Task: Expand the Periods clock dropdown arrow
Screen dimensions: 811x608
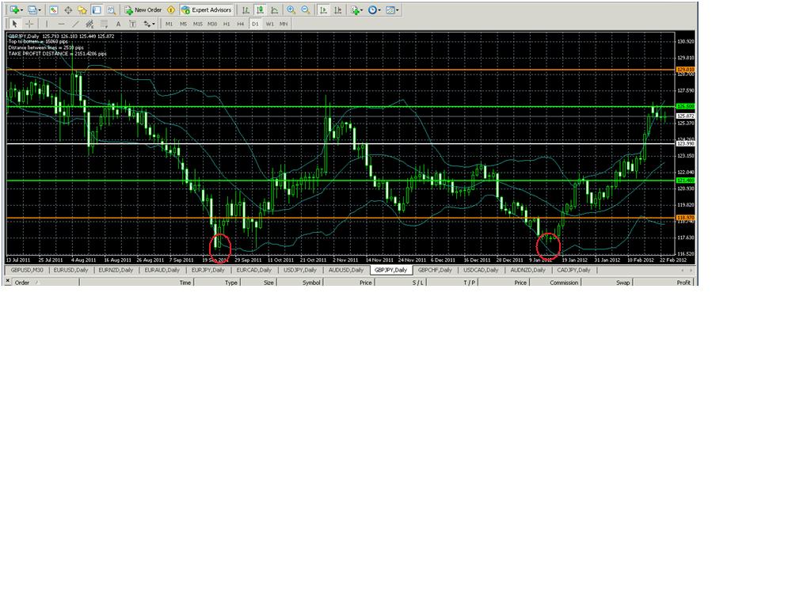Action: [379, 10]
